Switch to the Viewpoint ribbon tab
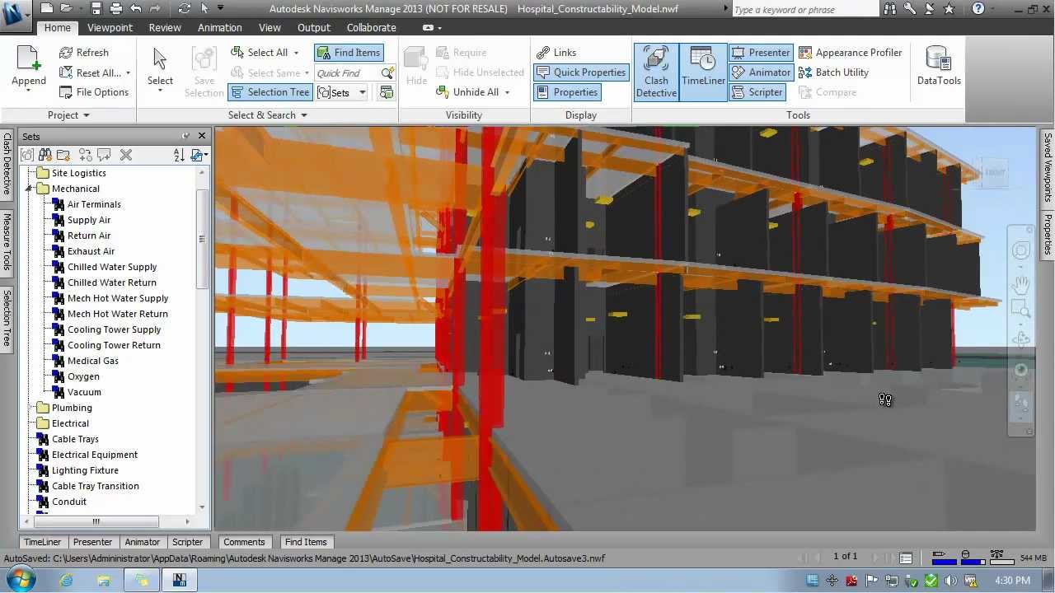Screen dimensions: 1055x593 coord(110,27)
